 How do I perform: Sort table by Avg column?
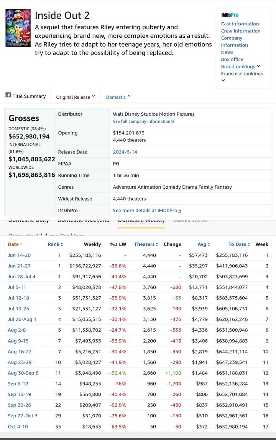tap(204, 244)
